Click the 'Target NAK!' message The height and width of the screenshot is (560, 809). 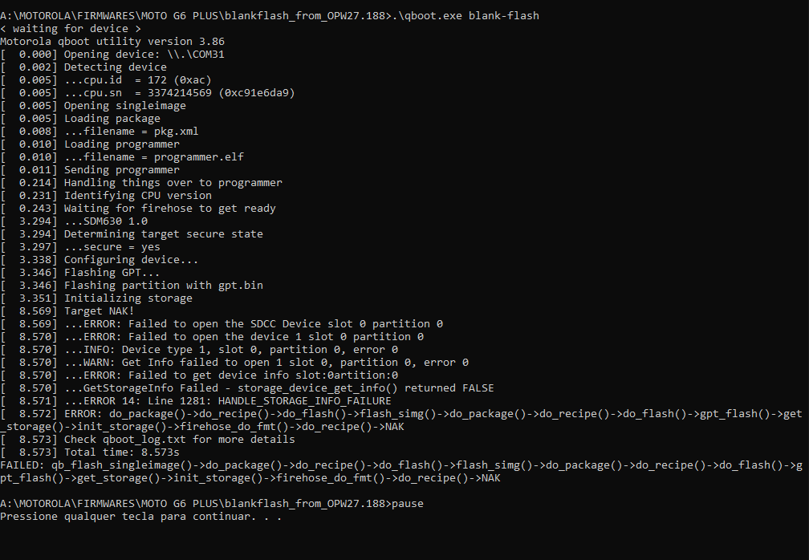(67, 311)
